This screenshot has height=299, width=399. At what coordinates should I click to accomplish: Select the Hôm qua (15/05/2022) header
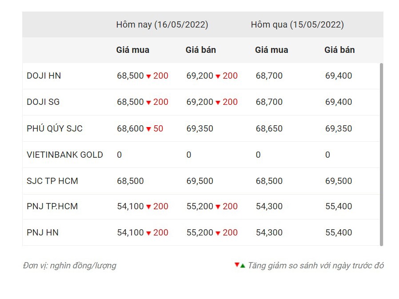pos(297,24)
